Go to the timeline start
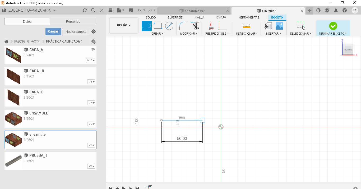361x189 pixels. pos(111,188)
